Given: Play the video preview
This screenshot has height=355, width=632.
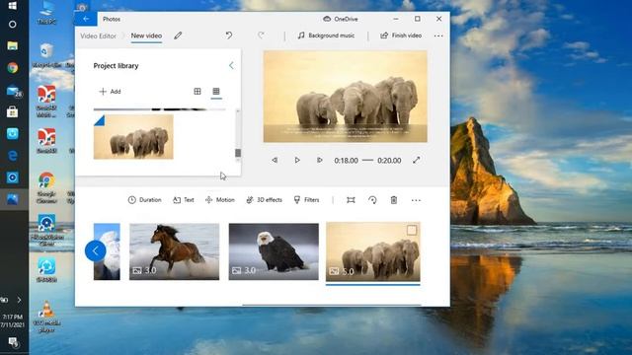Looking at the screenshot, I should [x=297, y=160].
